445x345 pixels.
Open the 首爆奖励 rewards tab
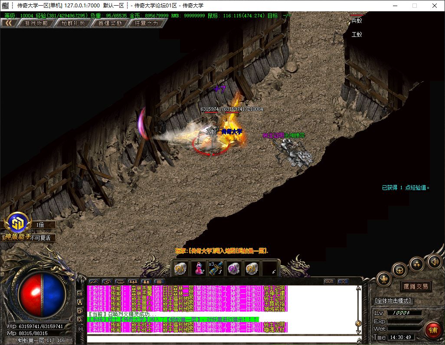[110, 23]
